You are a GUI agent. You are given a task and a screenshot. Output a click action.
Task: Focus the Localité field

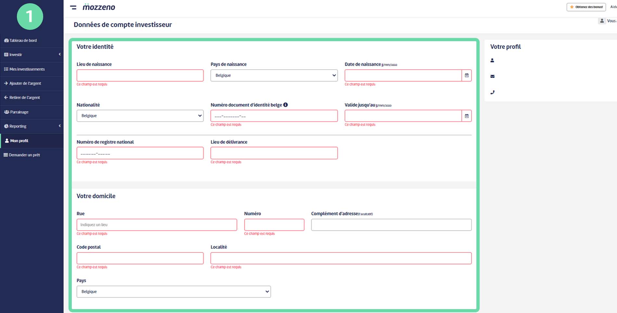(x=341, y=258)
